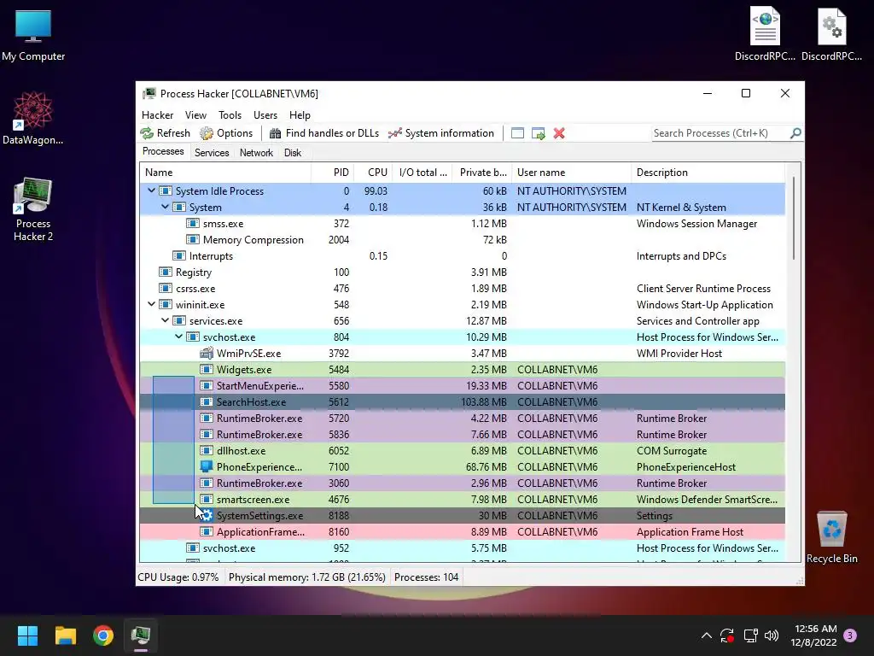Sort by the CPU column header

tap(373, 173)
